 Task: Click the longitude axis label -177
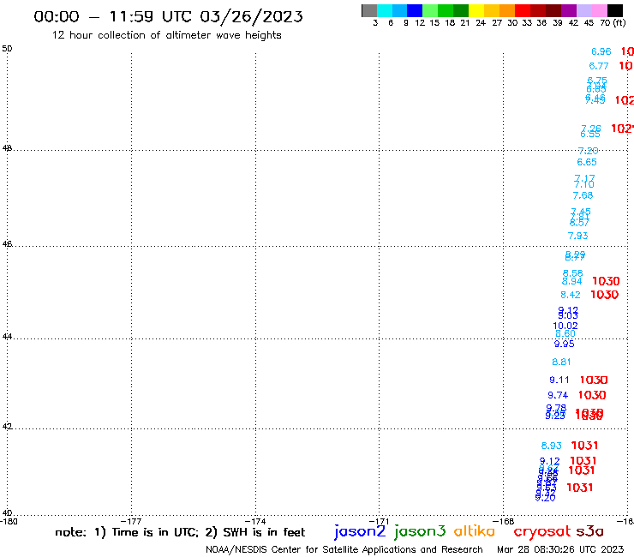[131, 521]
